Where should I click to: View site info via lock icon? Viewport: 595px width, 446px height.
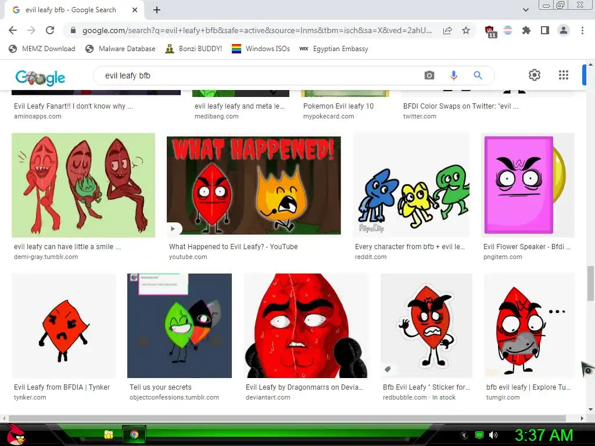point(73,30)
